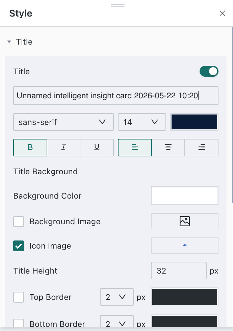Close the Style panel
The height and width of the screenshot is (331, 233).
[x=222, y=13]
